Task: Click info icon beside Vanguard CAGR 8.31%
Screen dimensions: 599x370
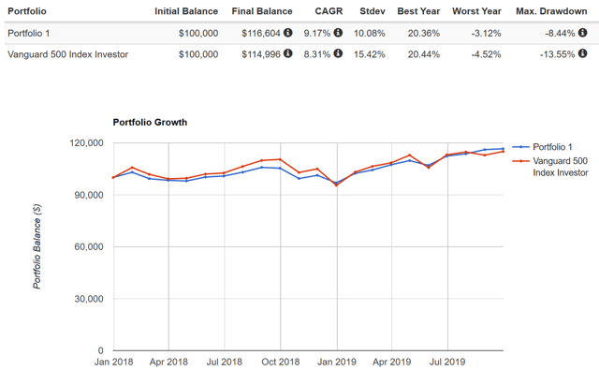Action: click(338, 53)
